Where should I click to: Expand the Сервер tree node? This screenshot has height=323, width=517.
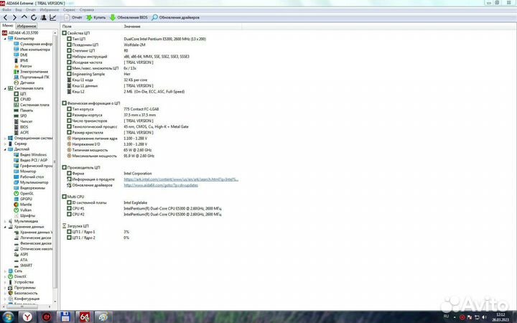coord(5,144)
